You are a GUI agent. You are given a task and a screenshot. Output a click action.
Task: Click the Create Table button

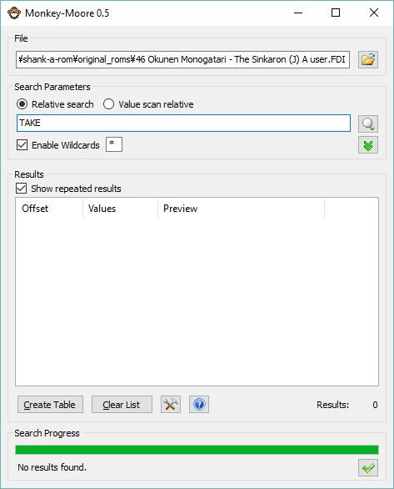tap(50, 405)
